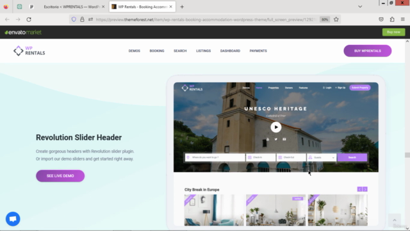This screenshot has width=410, height=231.
Task: Open the second pinned tab
Action: (31, 7)
